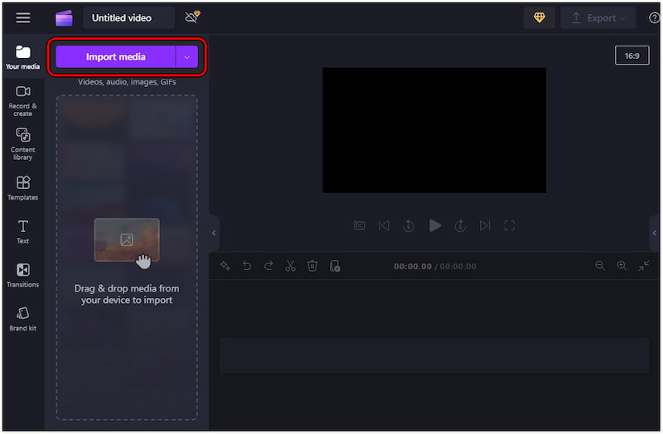Open the Record & create tab
The width and height of the screenshot is (663, 434).
pos(23,99)
